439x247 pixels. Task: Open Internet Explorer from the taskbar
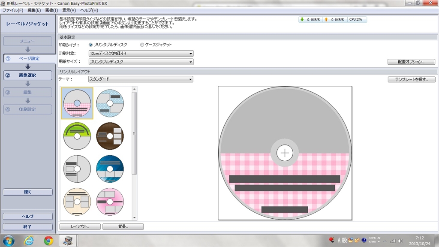point(29,241)
